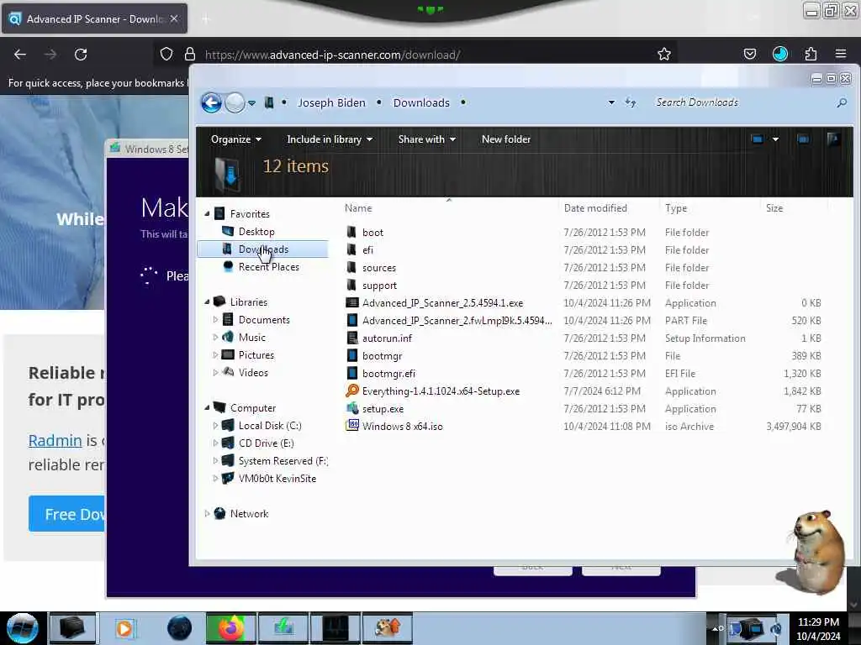This screenshot has height=645, width=861.
Task: Collapse the Computer tree group
Action: (207, 407)
